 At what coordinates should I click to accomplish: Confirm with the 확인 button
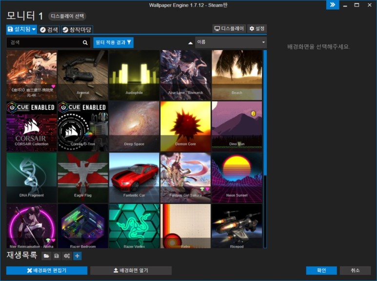[321, 270]
